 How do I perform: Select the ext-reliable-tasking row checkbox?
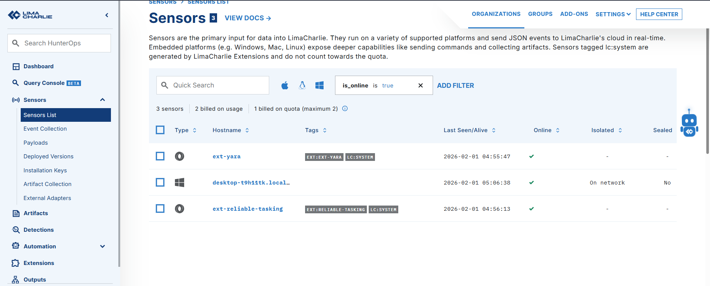point(160,209)
